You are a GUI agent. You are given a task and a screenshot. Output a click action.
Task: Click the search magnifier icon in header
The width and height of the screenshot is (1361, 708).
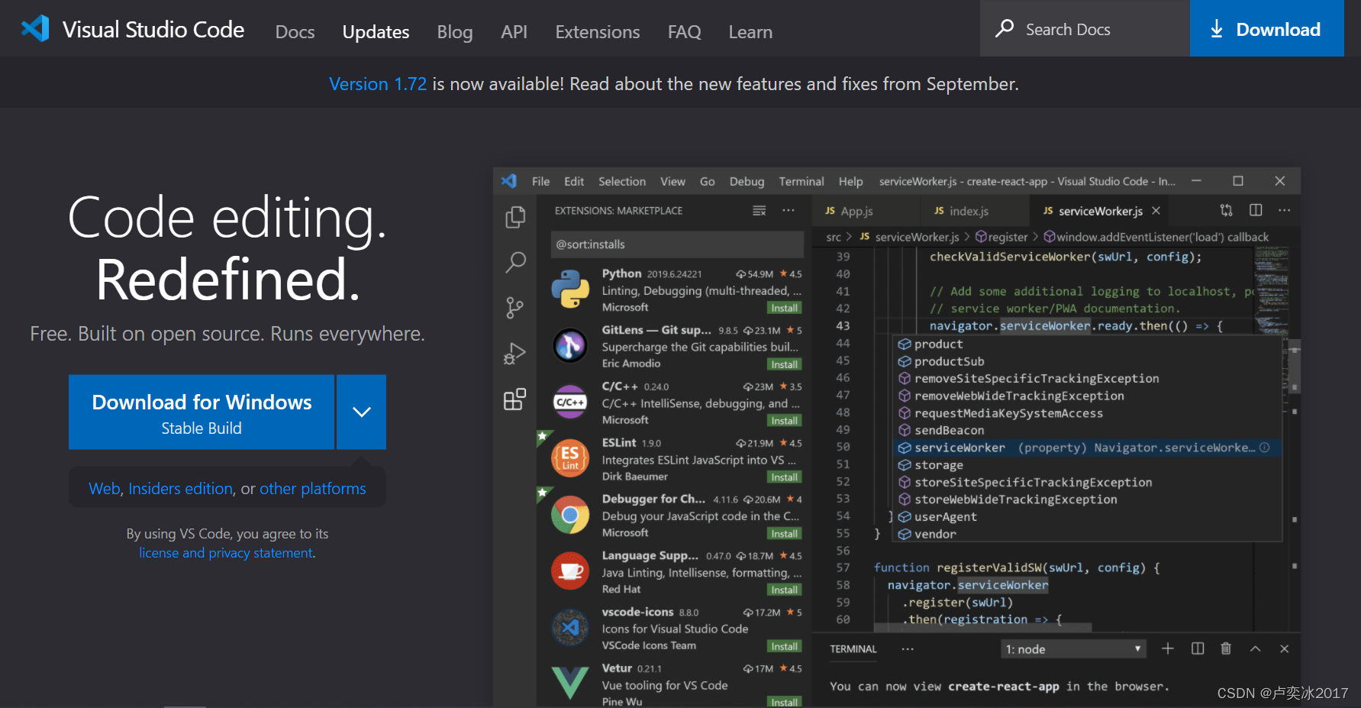1005,29
